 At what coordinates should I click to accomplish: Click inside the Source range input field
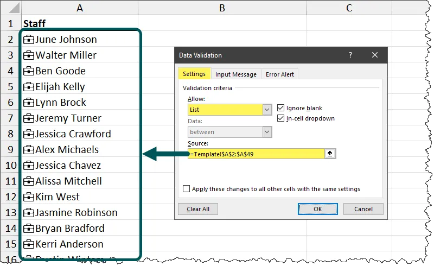[255, 154]
